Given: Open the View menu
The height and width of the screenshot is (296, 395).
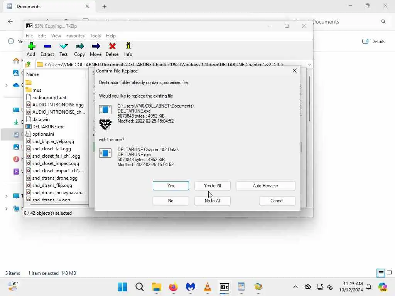Looking at the screenshot, I should click(x=56, y=36).
